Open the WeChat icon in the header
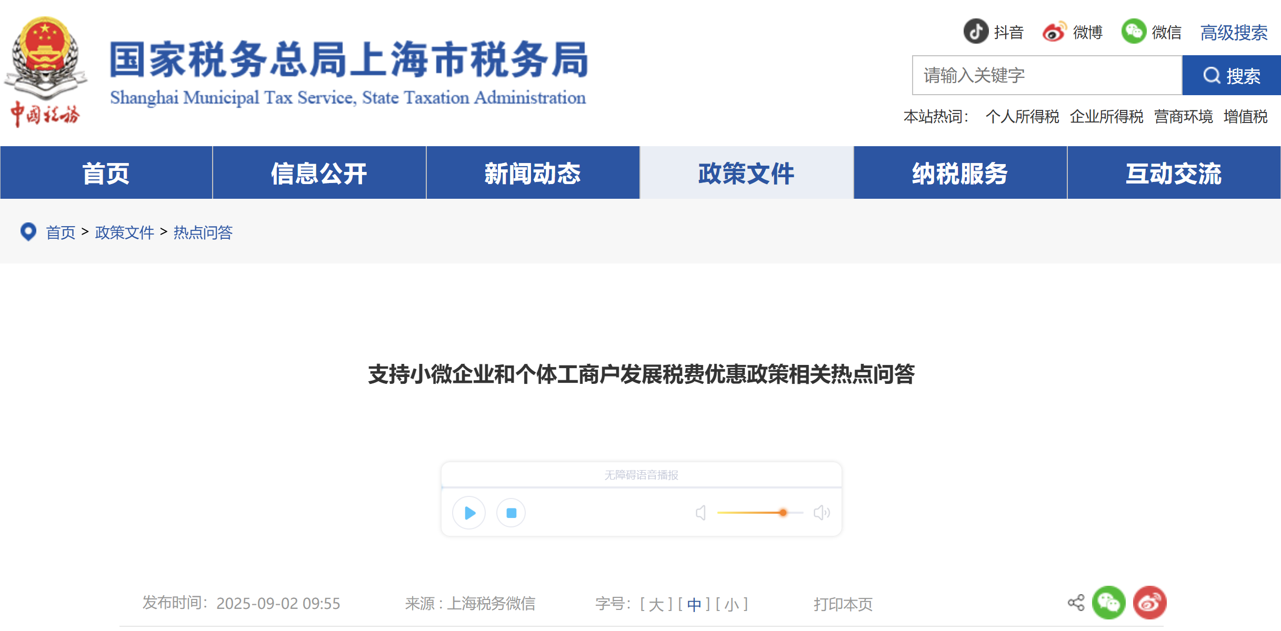This screenshot has height=631, width=1281. pos(1133,32)
